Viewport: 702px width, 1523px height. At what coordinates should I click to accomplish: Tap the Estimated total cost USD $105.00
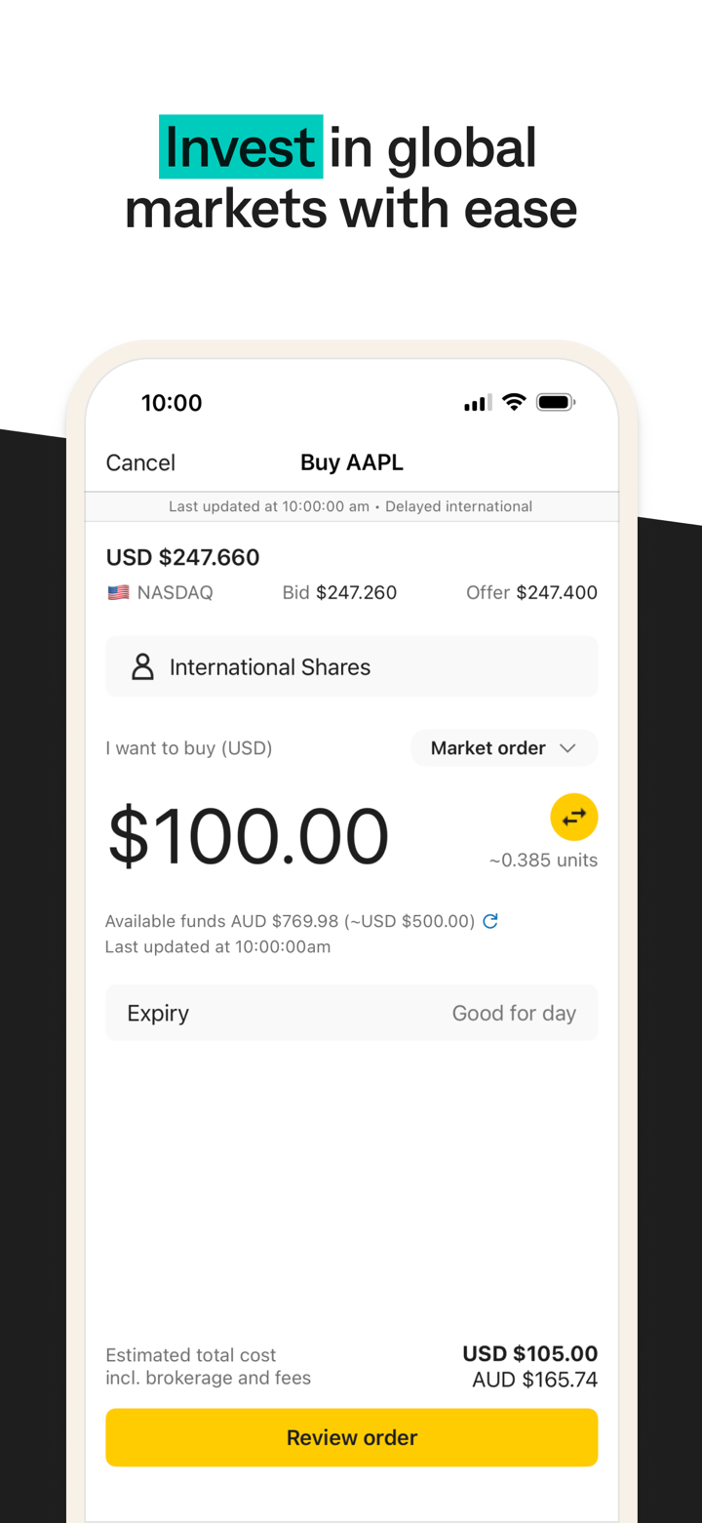click(529, 1354)
